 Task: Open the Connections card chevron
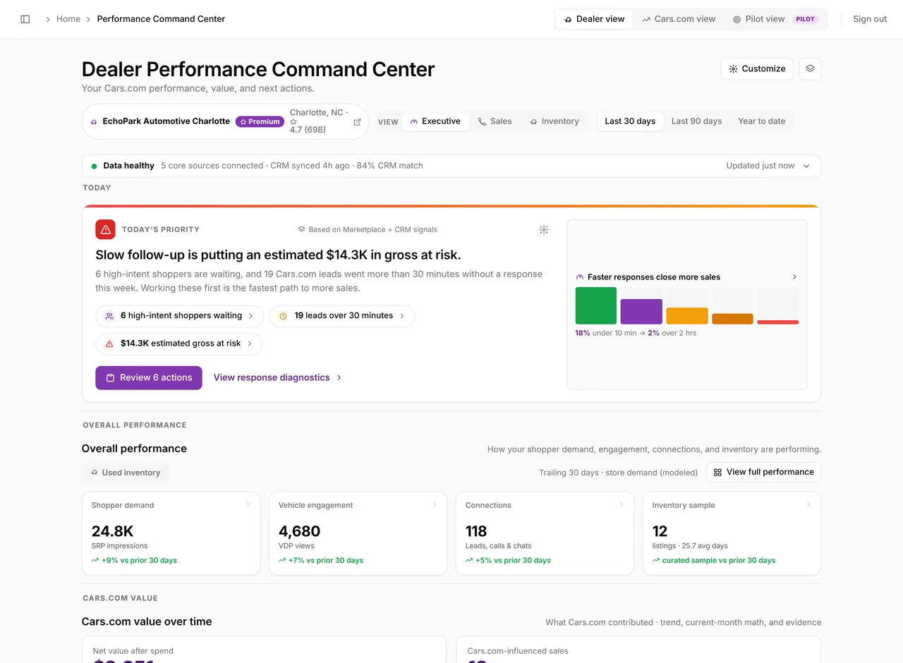pos(621,504)
